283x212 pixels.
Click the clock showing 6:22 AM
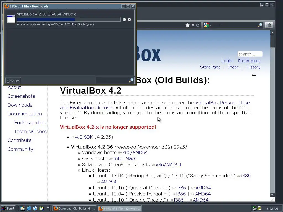pos(272,209)
